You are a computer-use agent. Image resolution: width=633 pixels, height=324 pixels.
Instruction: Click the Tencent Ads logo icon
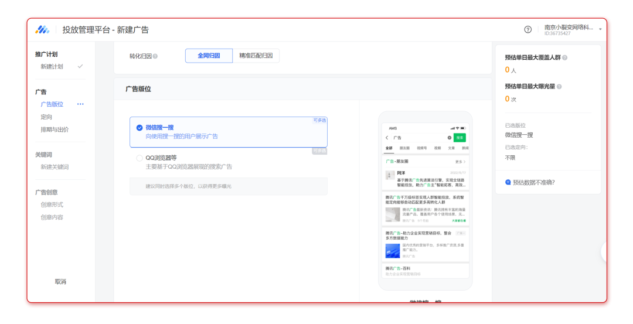[43, 30]
